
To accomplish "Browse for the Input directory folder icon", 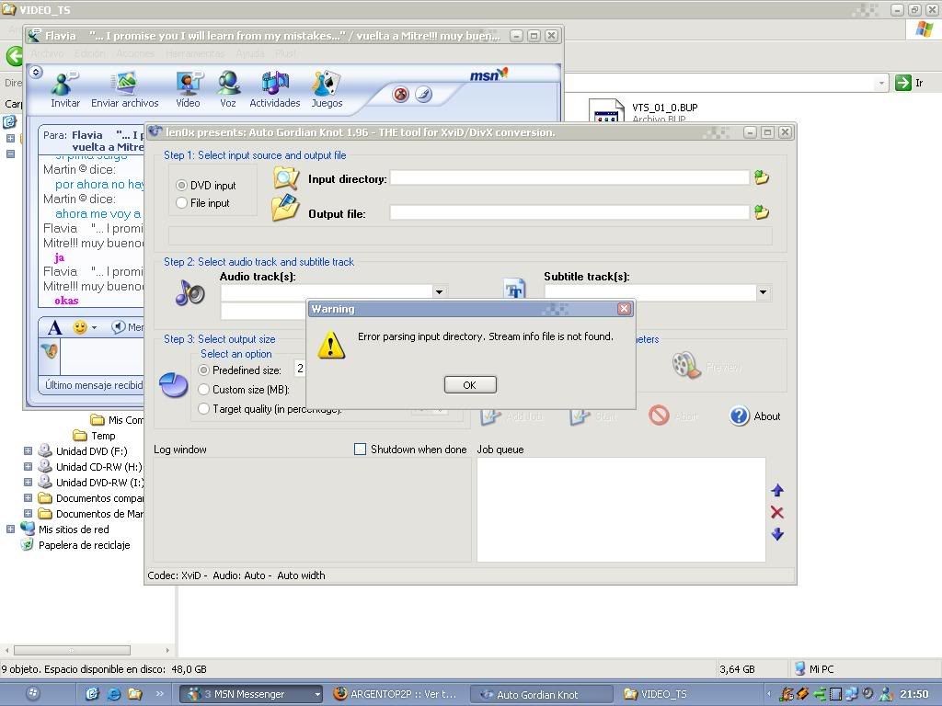I will [x=762, y=177].
